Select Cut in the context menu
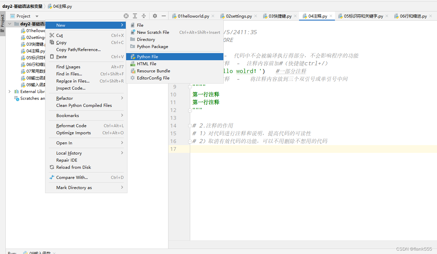Screen dimensions: 437x254 86,35
